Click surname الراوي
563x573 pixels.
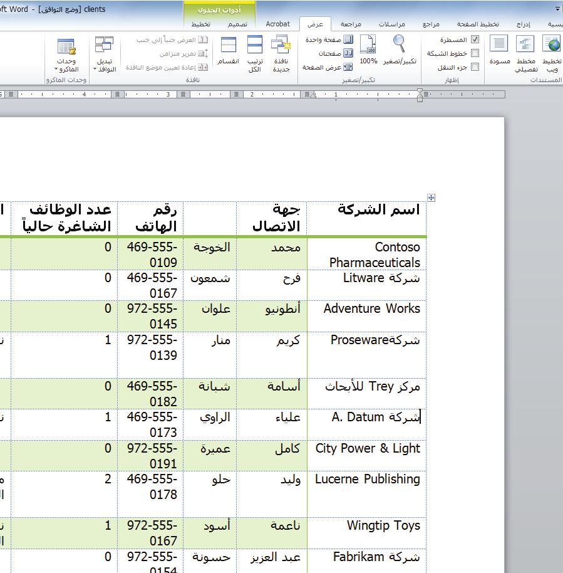tap(215, 418)
